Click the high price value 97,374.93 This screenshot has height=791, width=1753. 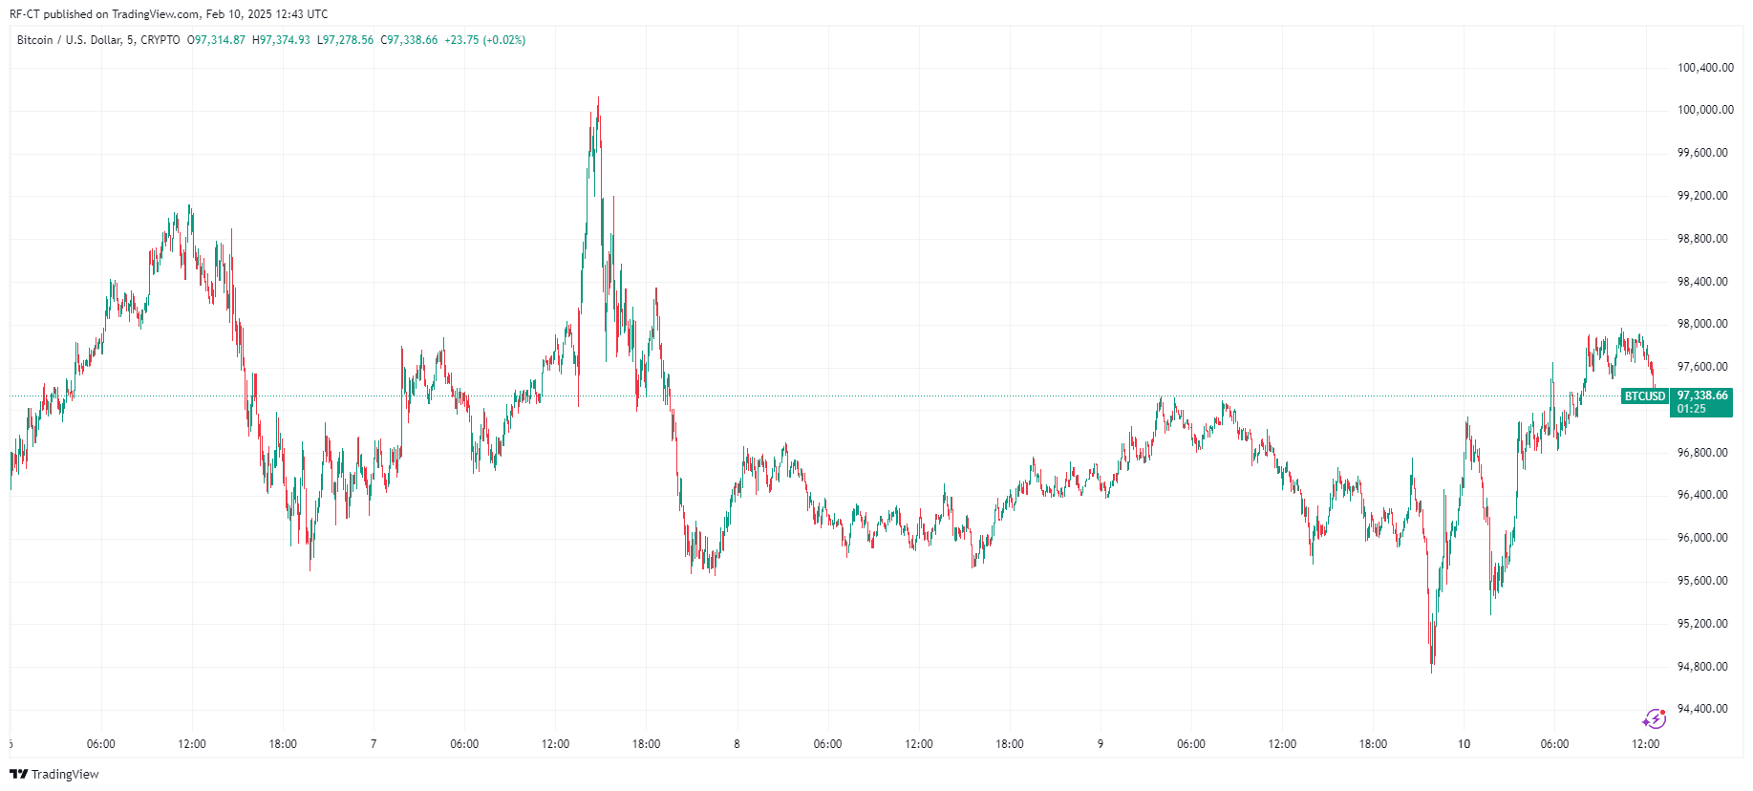[284, 40]
